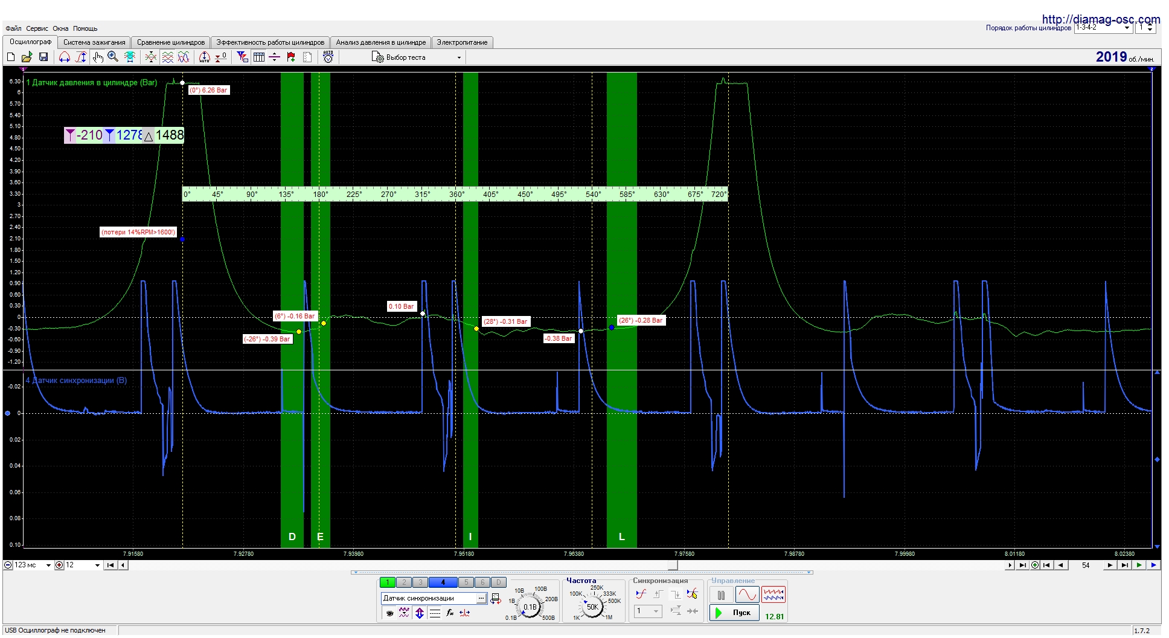Select the horizontal measure arc tool icon

pyautogui.click(x=65, y=57)
